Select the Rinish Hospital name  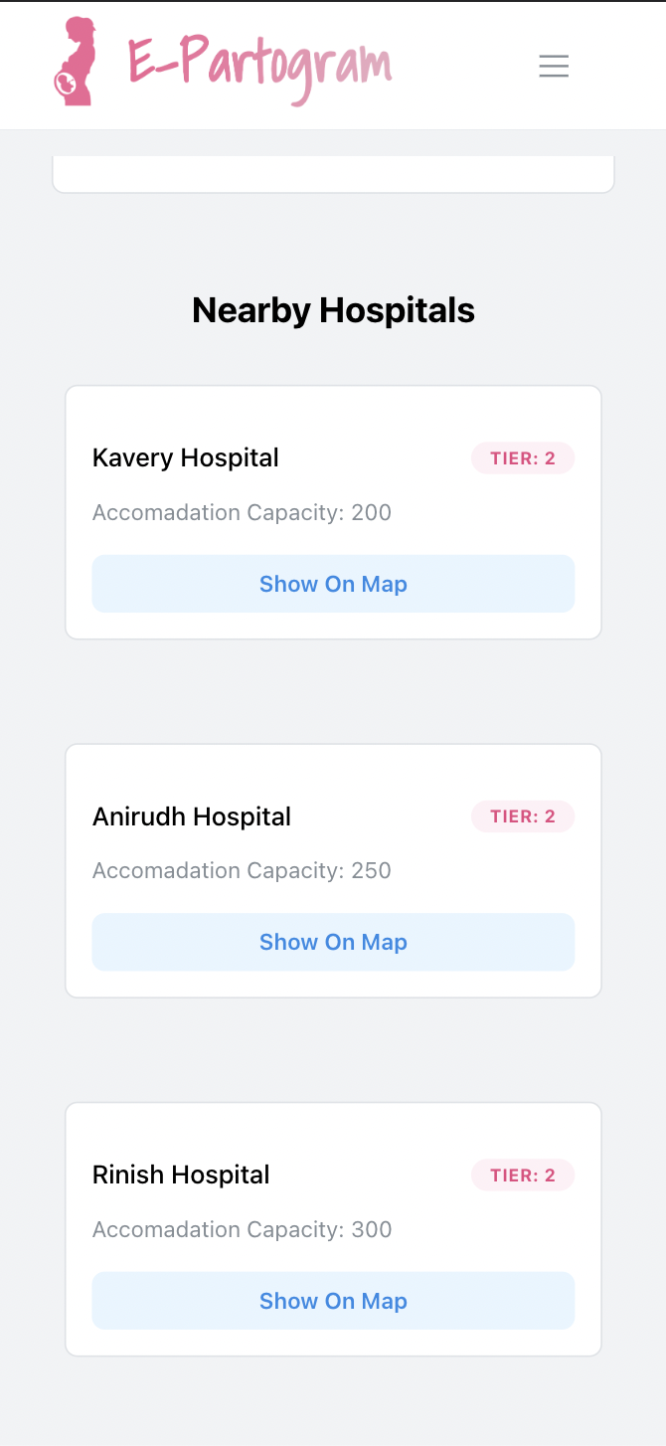pyautogui.click(x=181, y=1175)
